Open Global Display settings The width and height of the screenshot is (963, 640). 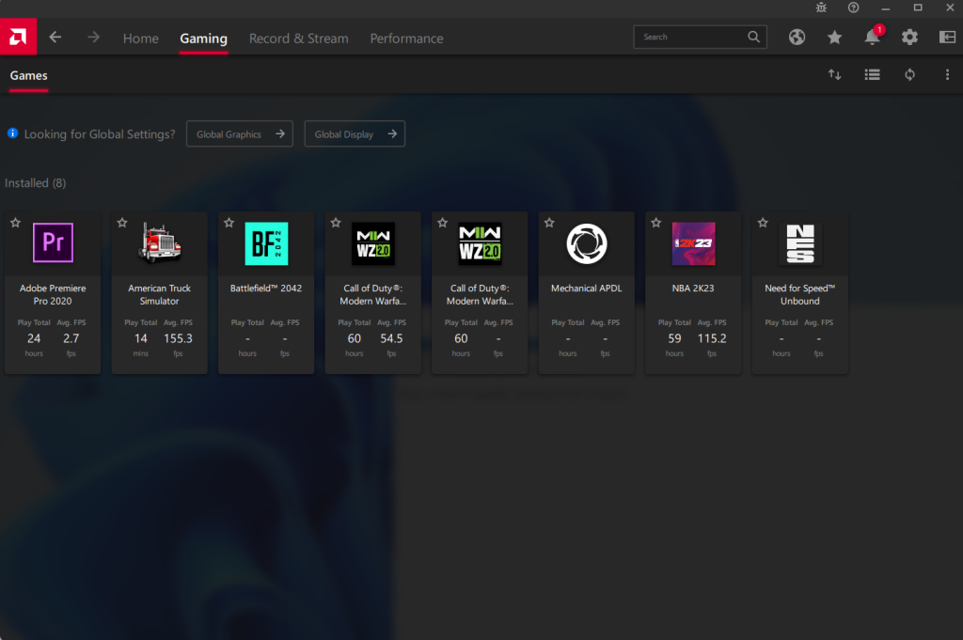(355, 133)
